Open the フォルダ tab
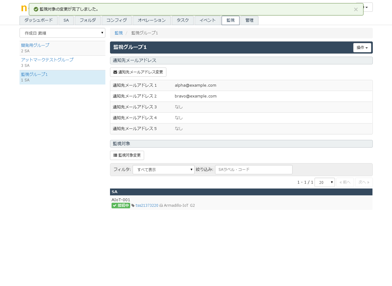 (x=88, y=20)
